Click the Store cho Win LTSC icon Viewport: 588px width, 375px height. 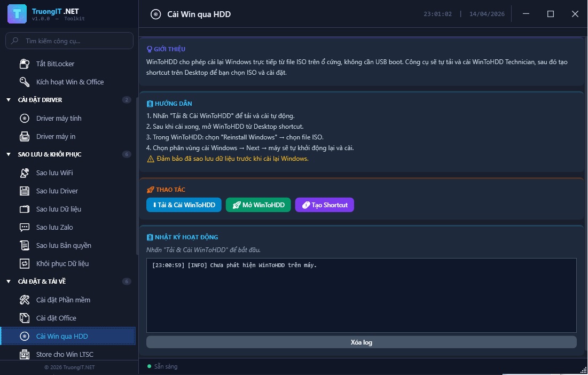click(25, 355)
